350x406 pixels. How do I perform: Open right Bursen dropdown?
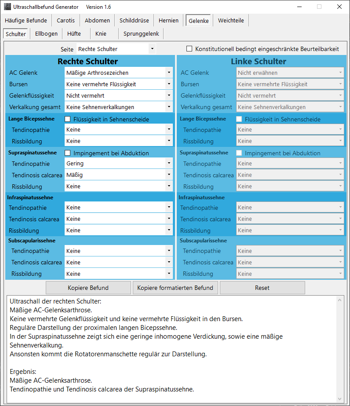pos(119,84)
